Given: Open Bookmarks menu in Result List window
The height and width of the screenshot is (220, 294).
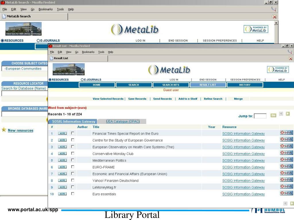Looking at the screenshot, I should [x=88, y=52].
